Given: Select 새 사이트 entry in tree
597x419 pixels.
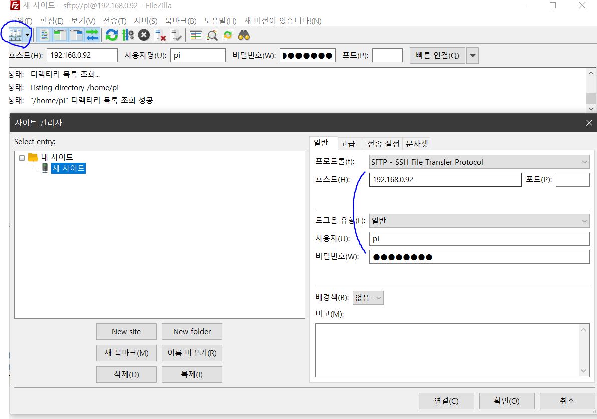Looking at the screenshot, I should point(69,168).
